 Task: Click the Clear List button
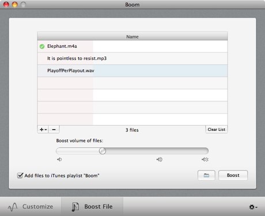point(217,130)
